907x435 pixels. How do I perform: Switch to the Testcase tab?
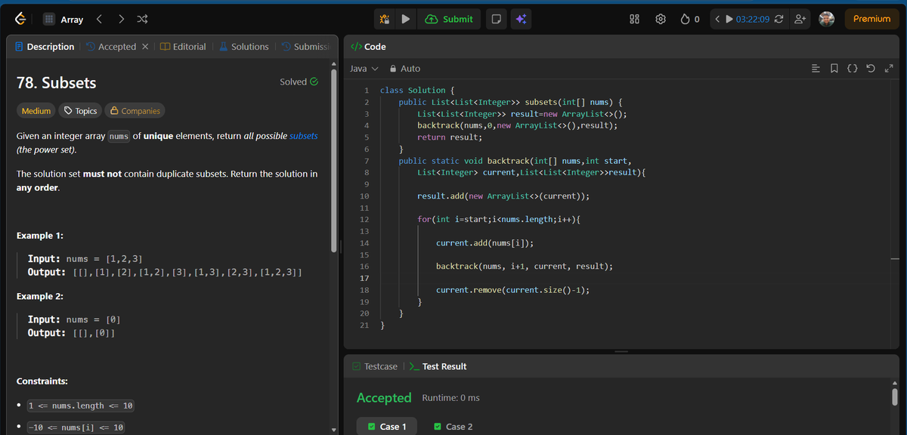pos(375,366)
